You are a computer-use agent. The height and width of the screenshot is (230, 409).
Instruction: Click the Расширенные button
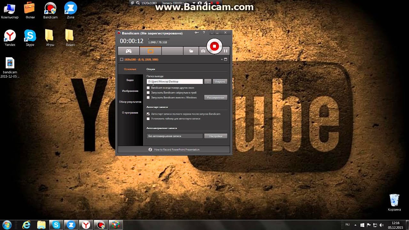216,97
